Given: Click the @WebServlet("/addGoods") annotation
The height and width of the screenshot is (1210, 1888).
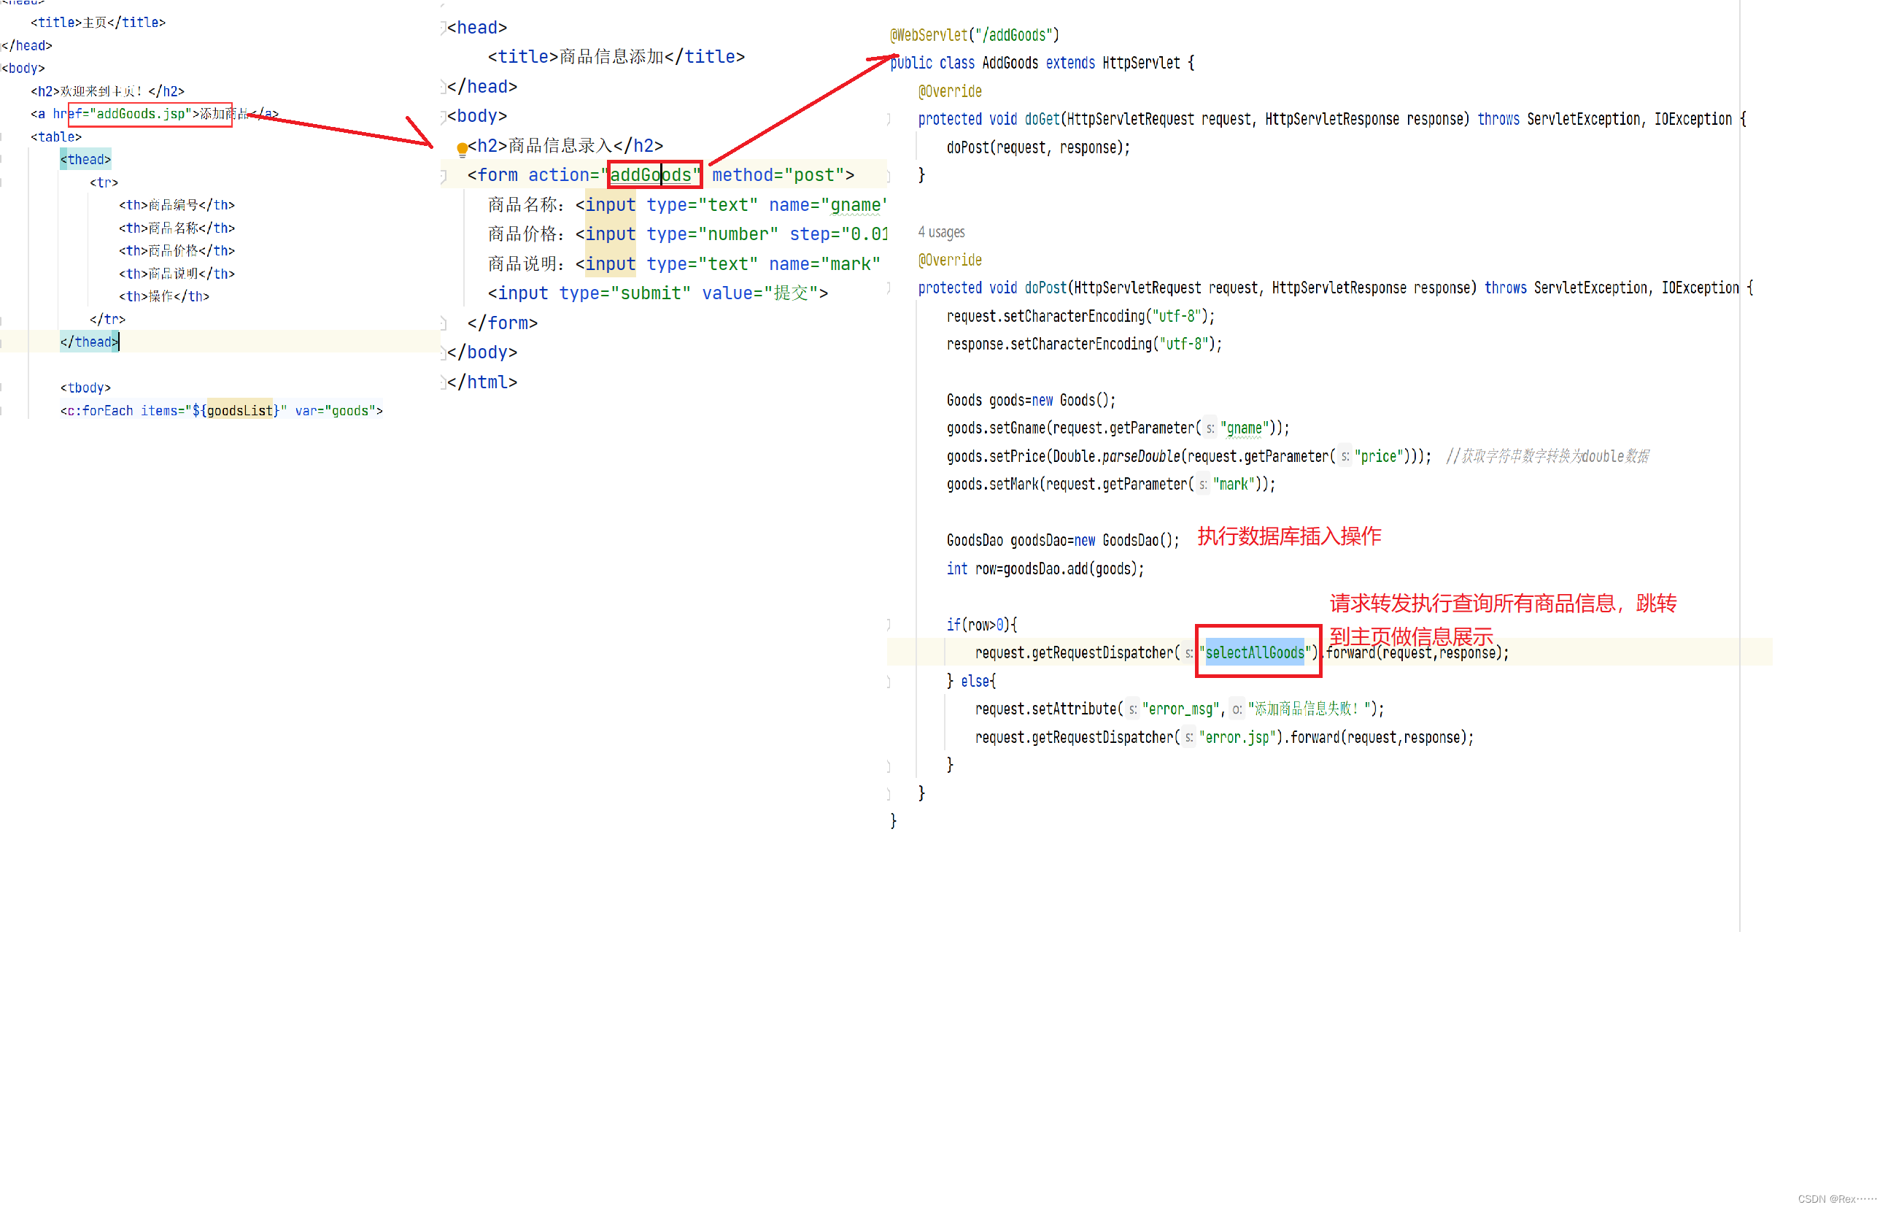Looking at the screenshot, I should point(974,34).
